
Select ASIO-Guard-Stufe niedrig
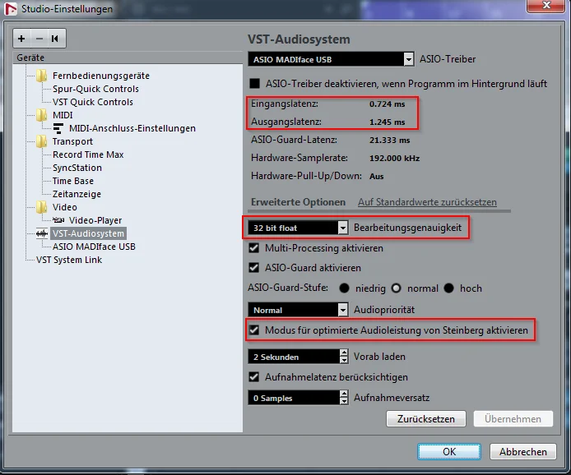click(x=344, y=288)
